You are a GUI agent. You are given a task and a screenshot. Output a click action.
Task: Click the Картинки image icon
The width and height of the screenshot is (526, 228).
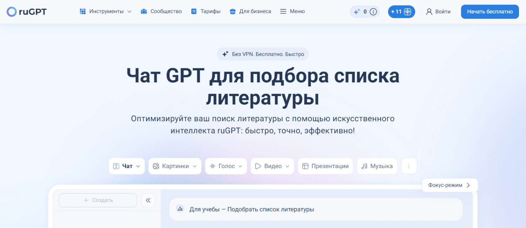tap(156, 166)
